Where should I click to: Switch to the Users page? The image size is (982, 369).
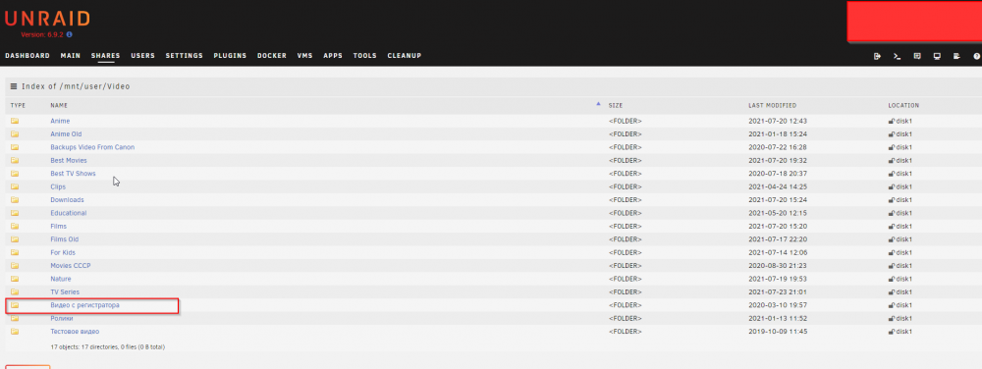[142, 56]
